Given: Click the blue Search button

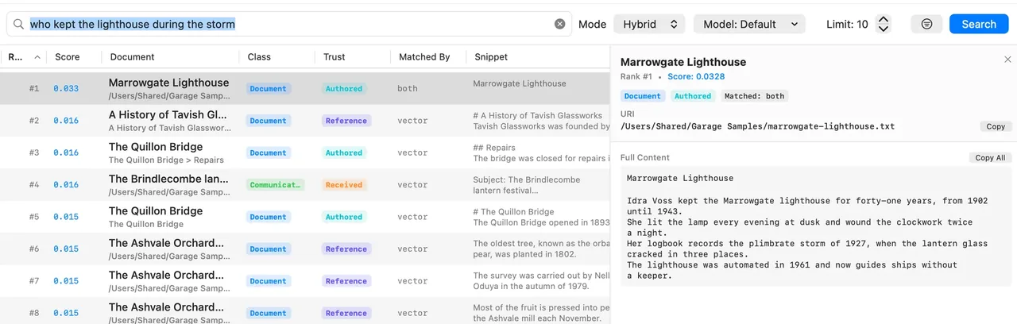Looking at the screenshot, I should 978,24.
